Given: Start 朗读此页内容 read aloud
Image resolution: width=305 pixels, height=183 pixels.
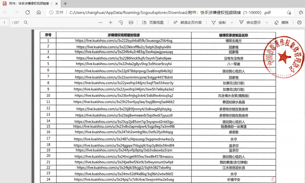Looking at the screenshot, I should [188, 23].
